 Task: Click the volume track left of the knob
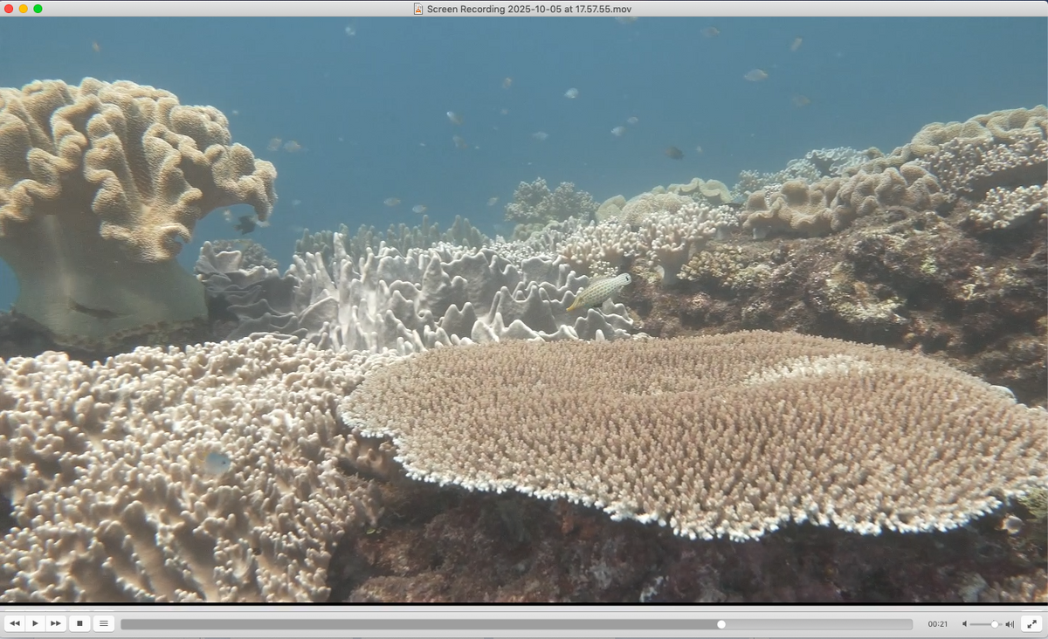point(980,624)
